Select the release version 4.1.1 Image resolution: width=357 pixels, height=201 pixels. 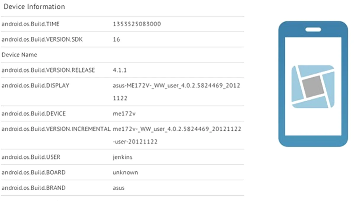pyautogui.click(x=120, y=70)
